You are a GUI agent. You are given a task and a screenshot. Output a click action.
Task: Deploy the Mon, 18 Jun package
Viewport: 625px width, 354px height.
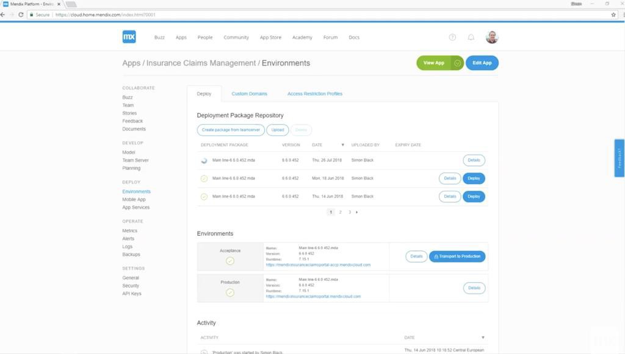(x=474, y=179)
